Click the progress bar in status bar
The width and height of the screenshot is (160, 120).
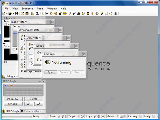(x=17, y=117)
